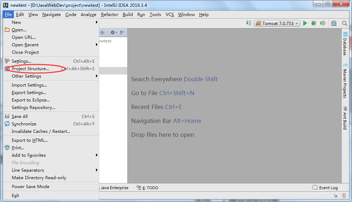Viewport: 352px width, 202px height.
Task: Select Invalidate Caches / Restart...
Action: coord(51,131)
